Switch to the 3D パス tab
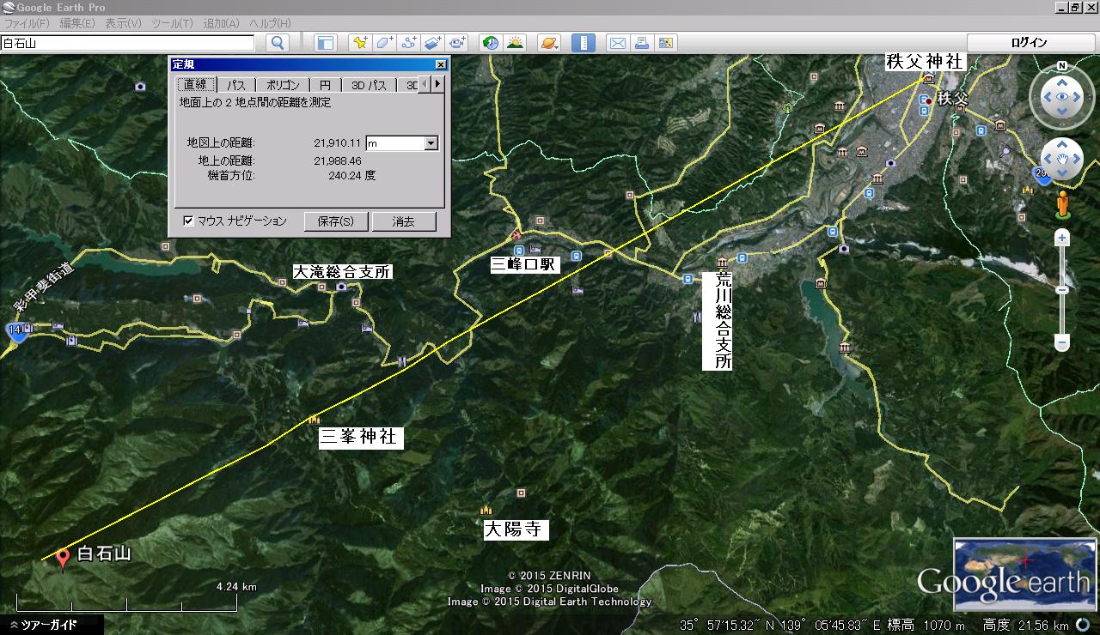 370,85
